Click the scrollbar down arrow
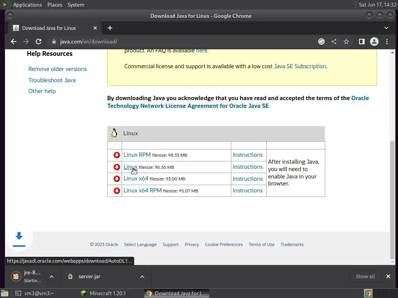 coord(393,262)
